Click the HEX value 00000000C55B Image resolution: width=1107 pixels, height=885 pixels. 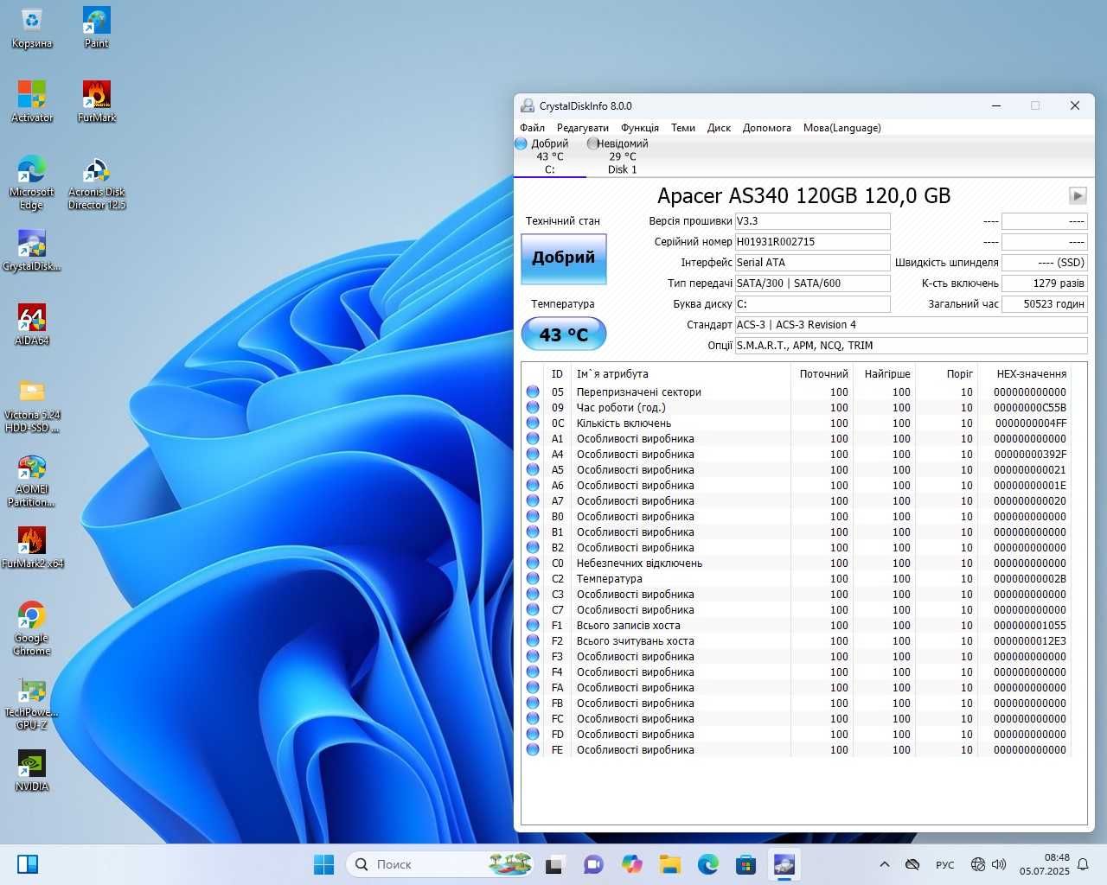1030,408
